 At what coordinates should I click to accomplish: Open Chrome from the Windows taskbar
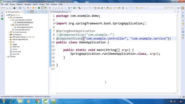[37, 101]
